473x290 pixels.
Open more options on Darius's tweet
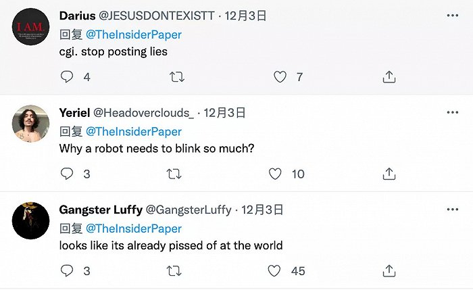point(451,16)
